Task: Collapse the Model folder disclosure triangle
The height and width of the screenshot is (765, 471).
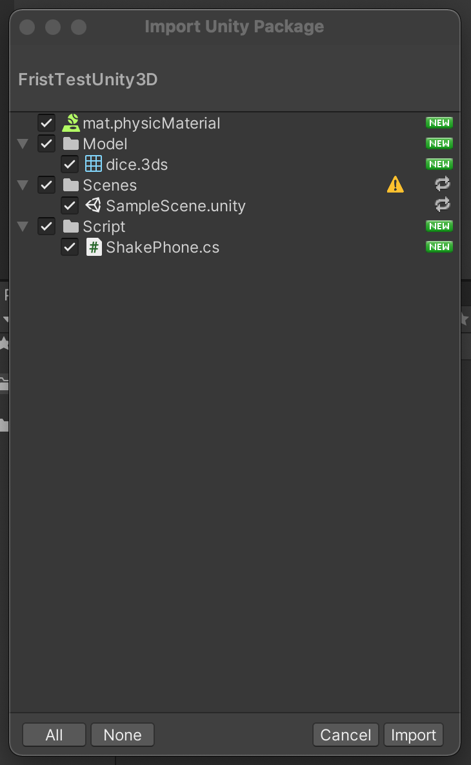Action: pos(23,143)
